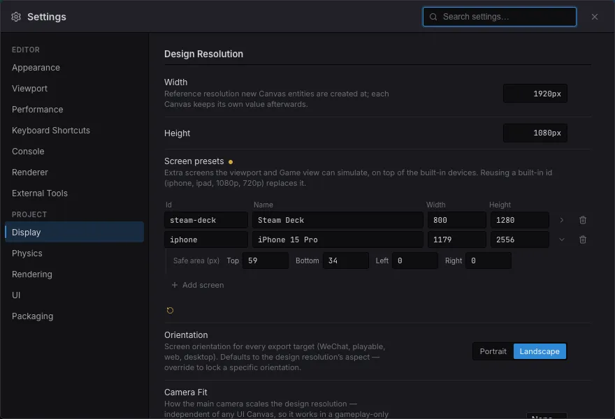Edit the iPhone height 2556 field
The width and height of the screenshot is (615, 419).
(520, 240)
